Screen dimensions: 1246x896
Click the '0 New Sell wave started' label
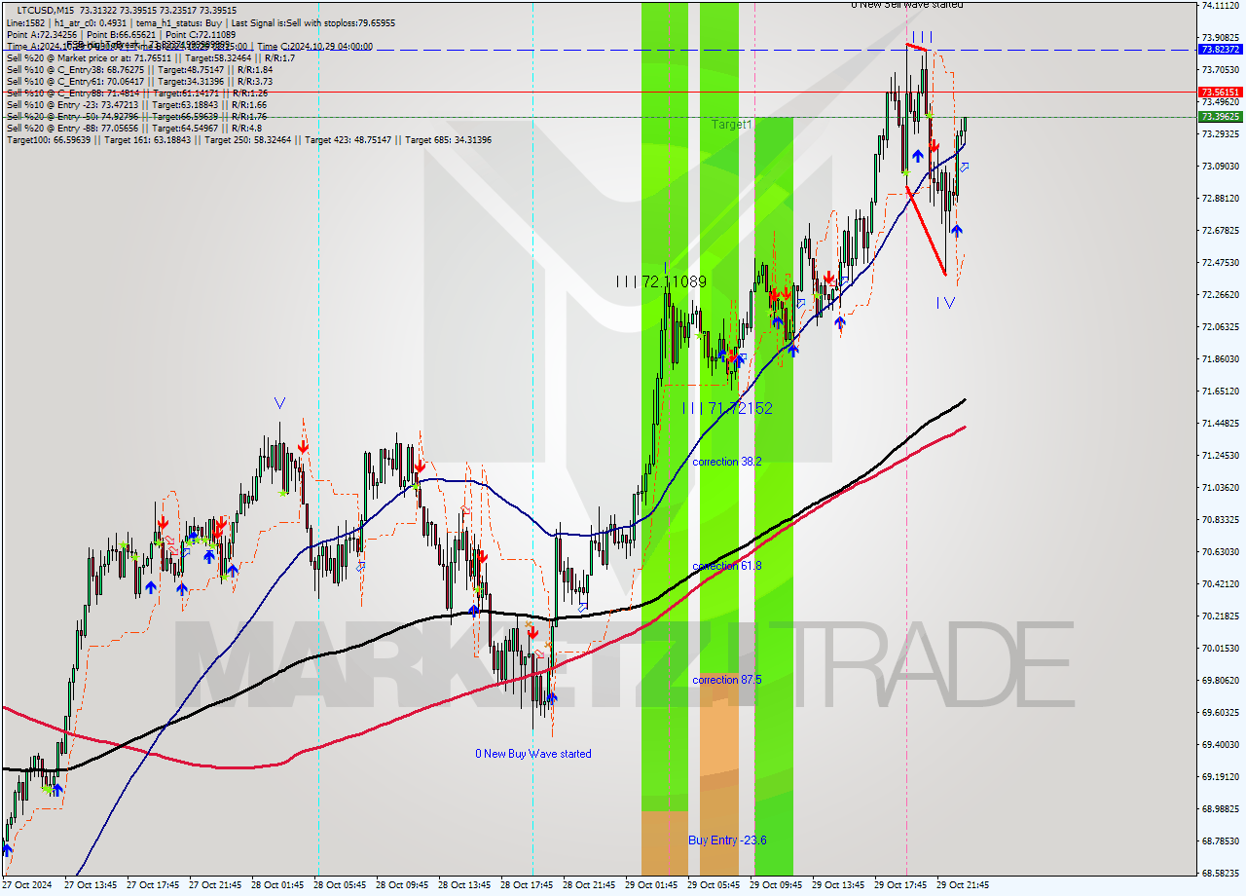point(907,5)
